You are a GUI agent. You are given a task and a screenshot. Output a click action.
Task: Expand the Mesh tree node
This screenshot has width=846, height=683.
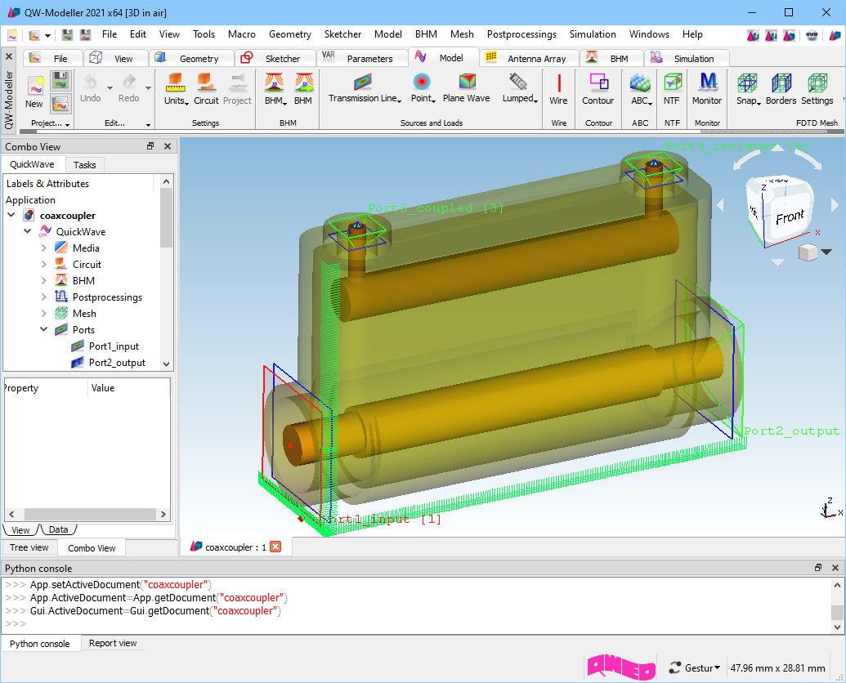pos(44,314)
